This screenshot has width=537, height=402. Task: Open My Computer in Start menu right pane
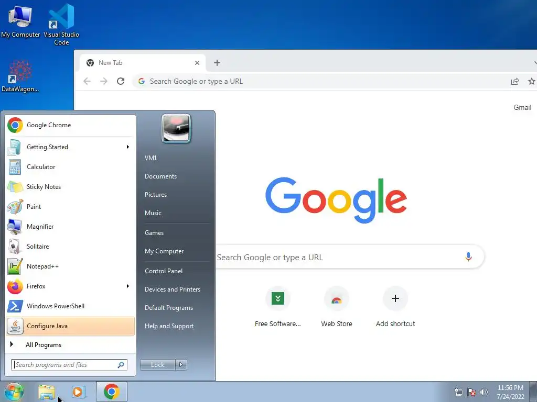pos(164,251)
